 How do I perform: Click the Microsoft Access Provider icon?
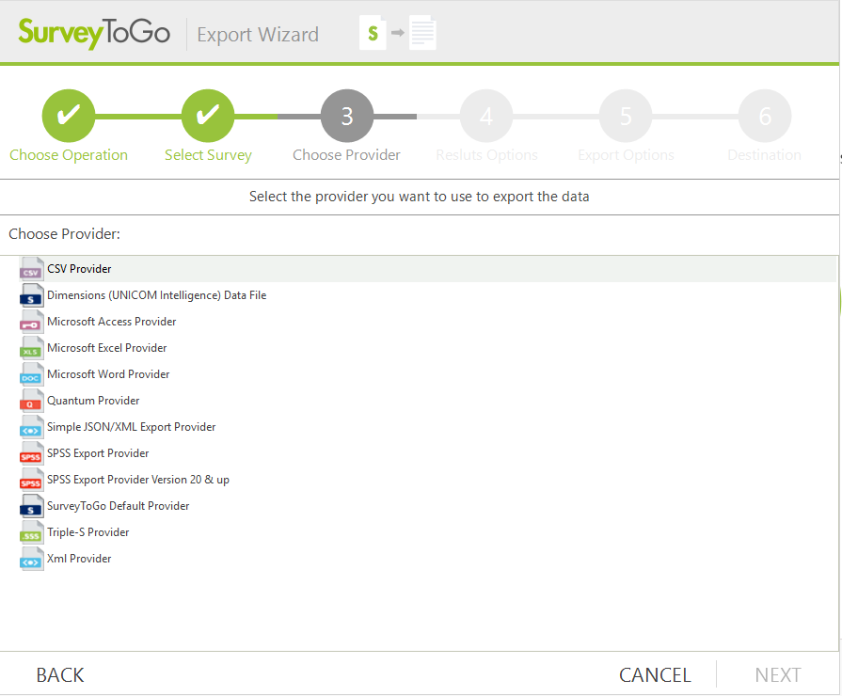click(x=31, y=322)
